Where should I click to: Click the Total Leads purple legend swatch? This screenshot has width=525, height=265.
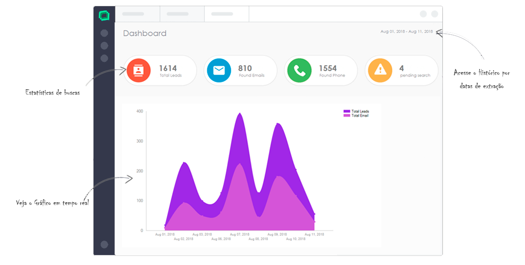coord(346,111)
